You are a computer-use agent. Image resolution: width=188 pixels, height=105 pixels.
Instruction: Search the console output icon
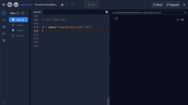[178, 20]
